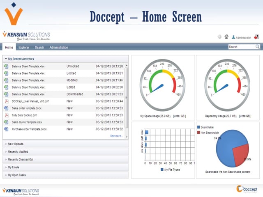
Task: Click the search magnifier icon
Action: (257, 47)
